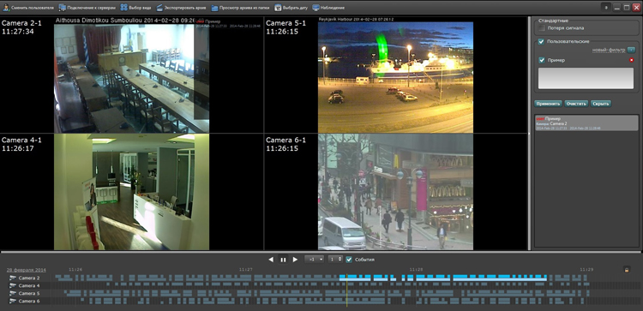Select the Пример Camera 2 event entry
The height and width of the screenshot is (311, 643).
pos(586,123)
